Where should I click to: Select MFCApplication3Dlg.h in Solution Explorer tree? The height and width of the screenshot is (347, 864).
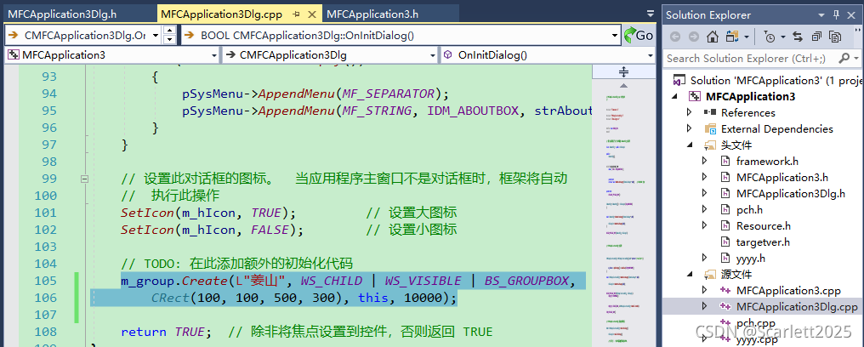pos(791,193)
